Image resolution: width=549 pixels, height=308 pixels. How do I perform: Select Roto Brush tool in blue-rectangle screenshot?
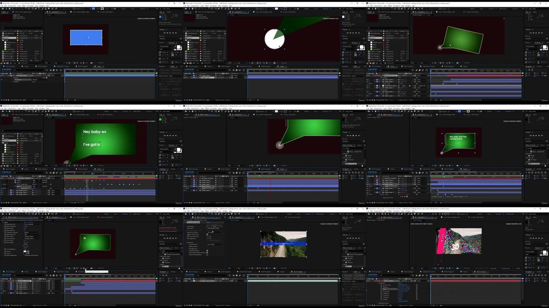point(52,9)
